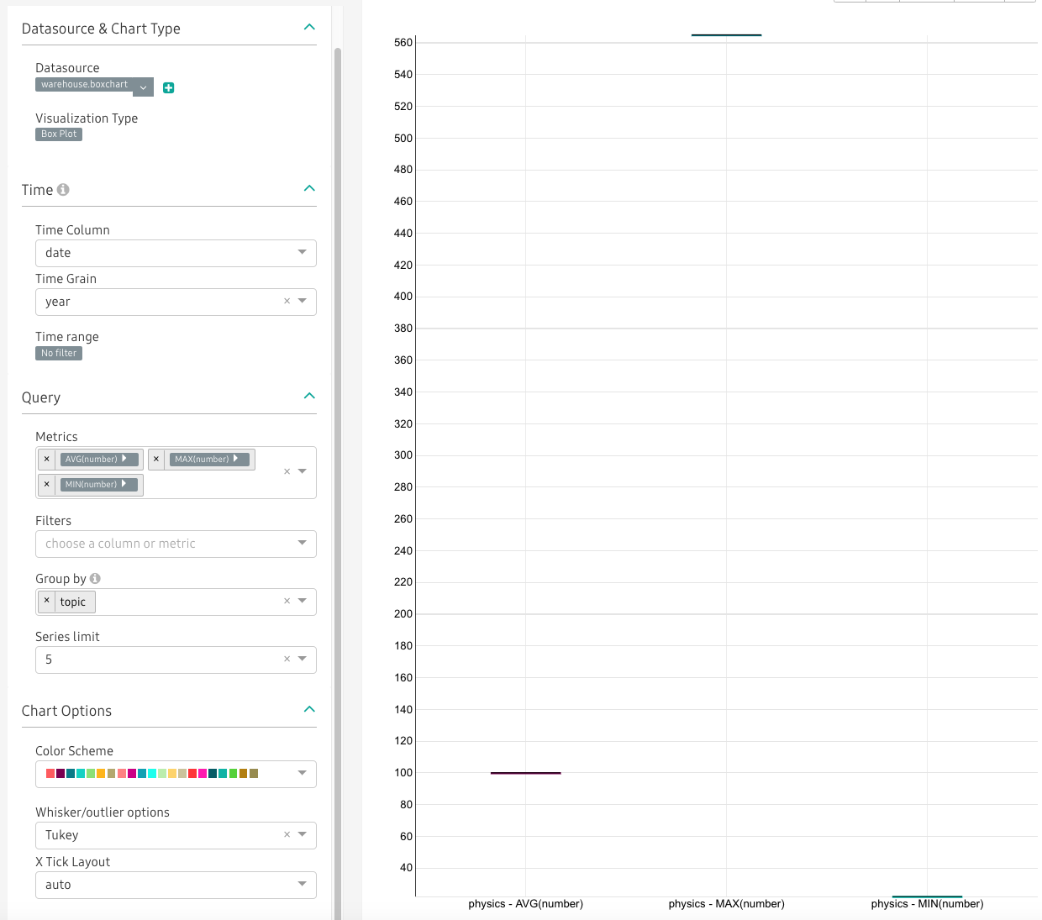The width and height of the screenshot is (1042, 920).
Task: Click the physics - AVG(number) box line
Action: pos(526,773)
